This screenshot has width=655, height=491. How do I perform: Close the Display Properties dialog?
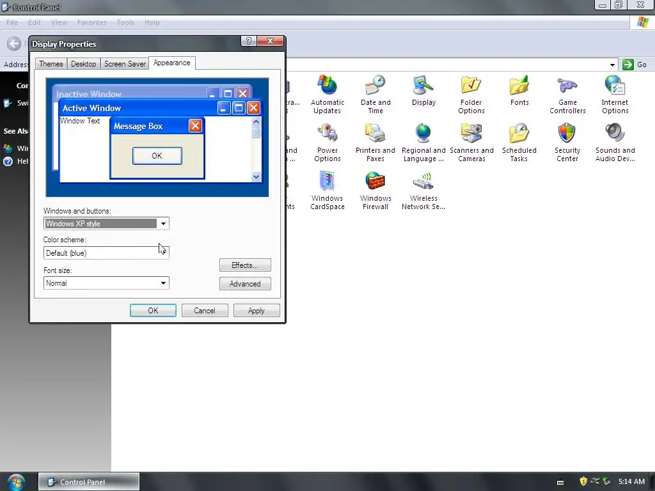point(271,41)
